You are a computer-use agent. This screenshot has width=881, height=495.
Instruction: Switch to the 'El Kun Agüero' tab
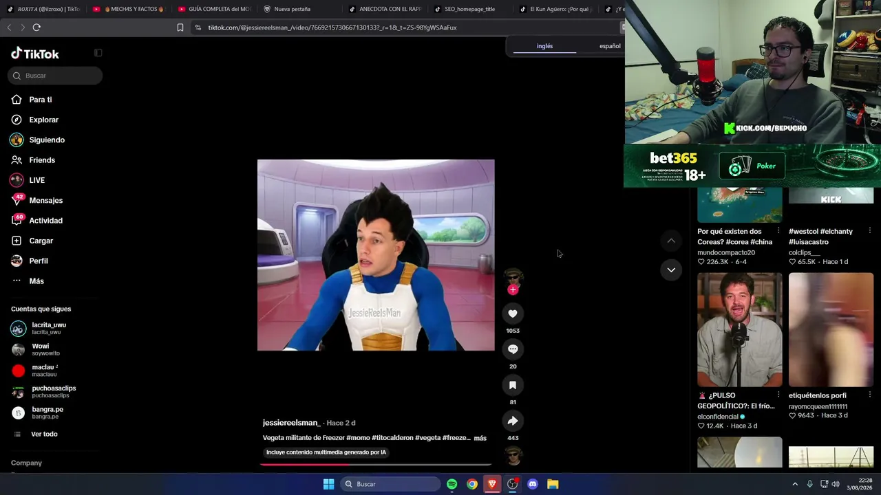click(x=556, y=9)
